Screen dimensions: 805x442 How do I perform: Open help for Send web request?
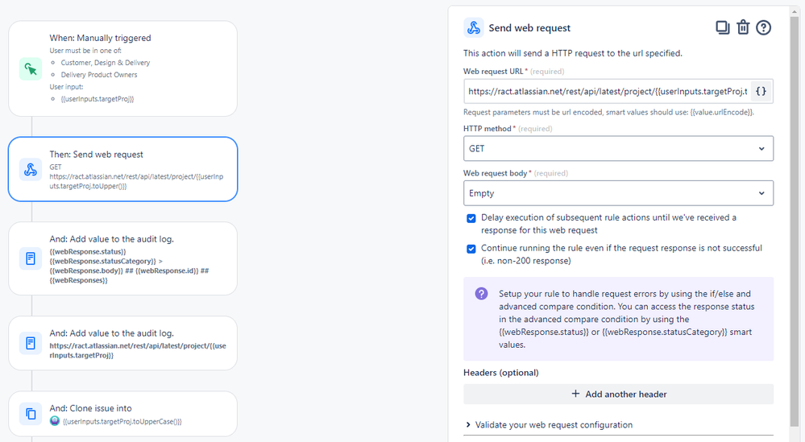click(x=763, y=27)
